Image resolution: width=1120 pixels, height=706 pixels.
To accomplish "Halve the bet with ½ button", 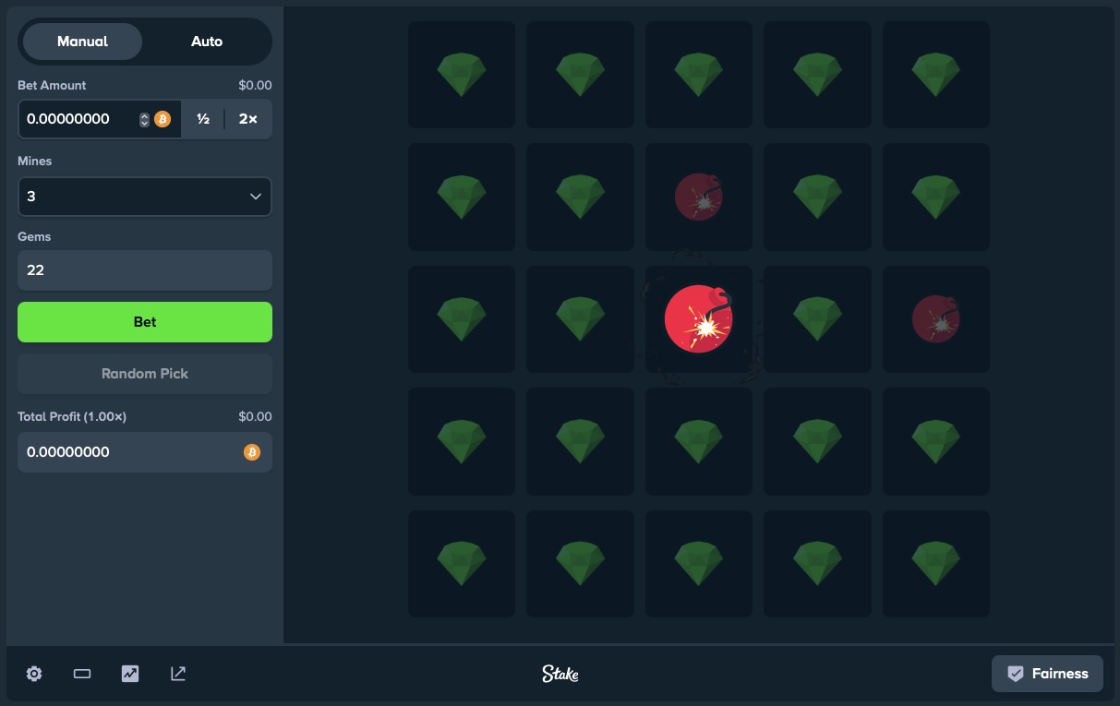I will (203, 119).
